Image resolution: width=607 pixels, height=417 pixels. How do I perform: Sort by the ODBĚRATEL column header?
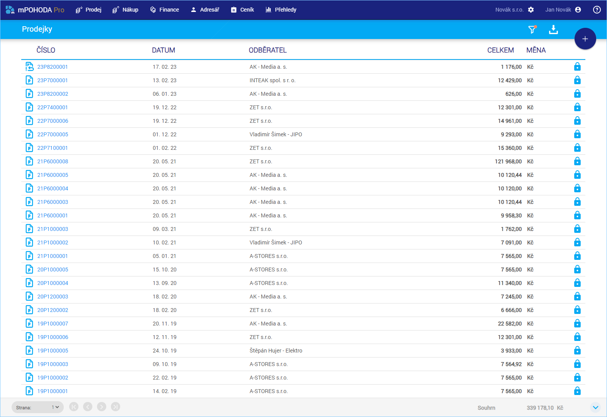[x=268, y=50]
